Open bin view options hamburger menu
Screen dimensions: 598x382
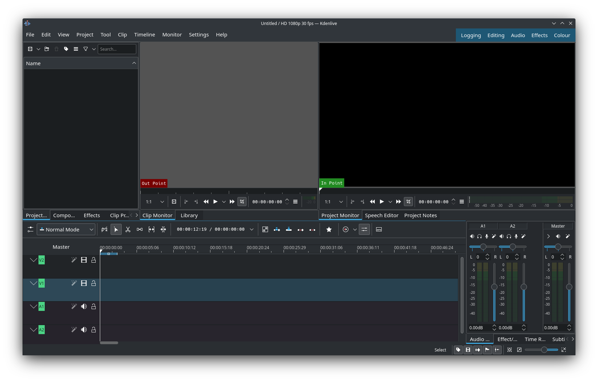pos(76,49)
